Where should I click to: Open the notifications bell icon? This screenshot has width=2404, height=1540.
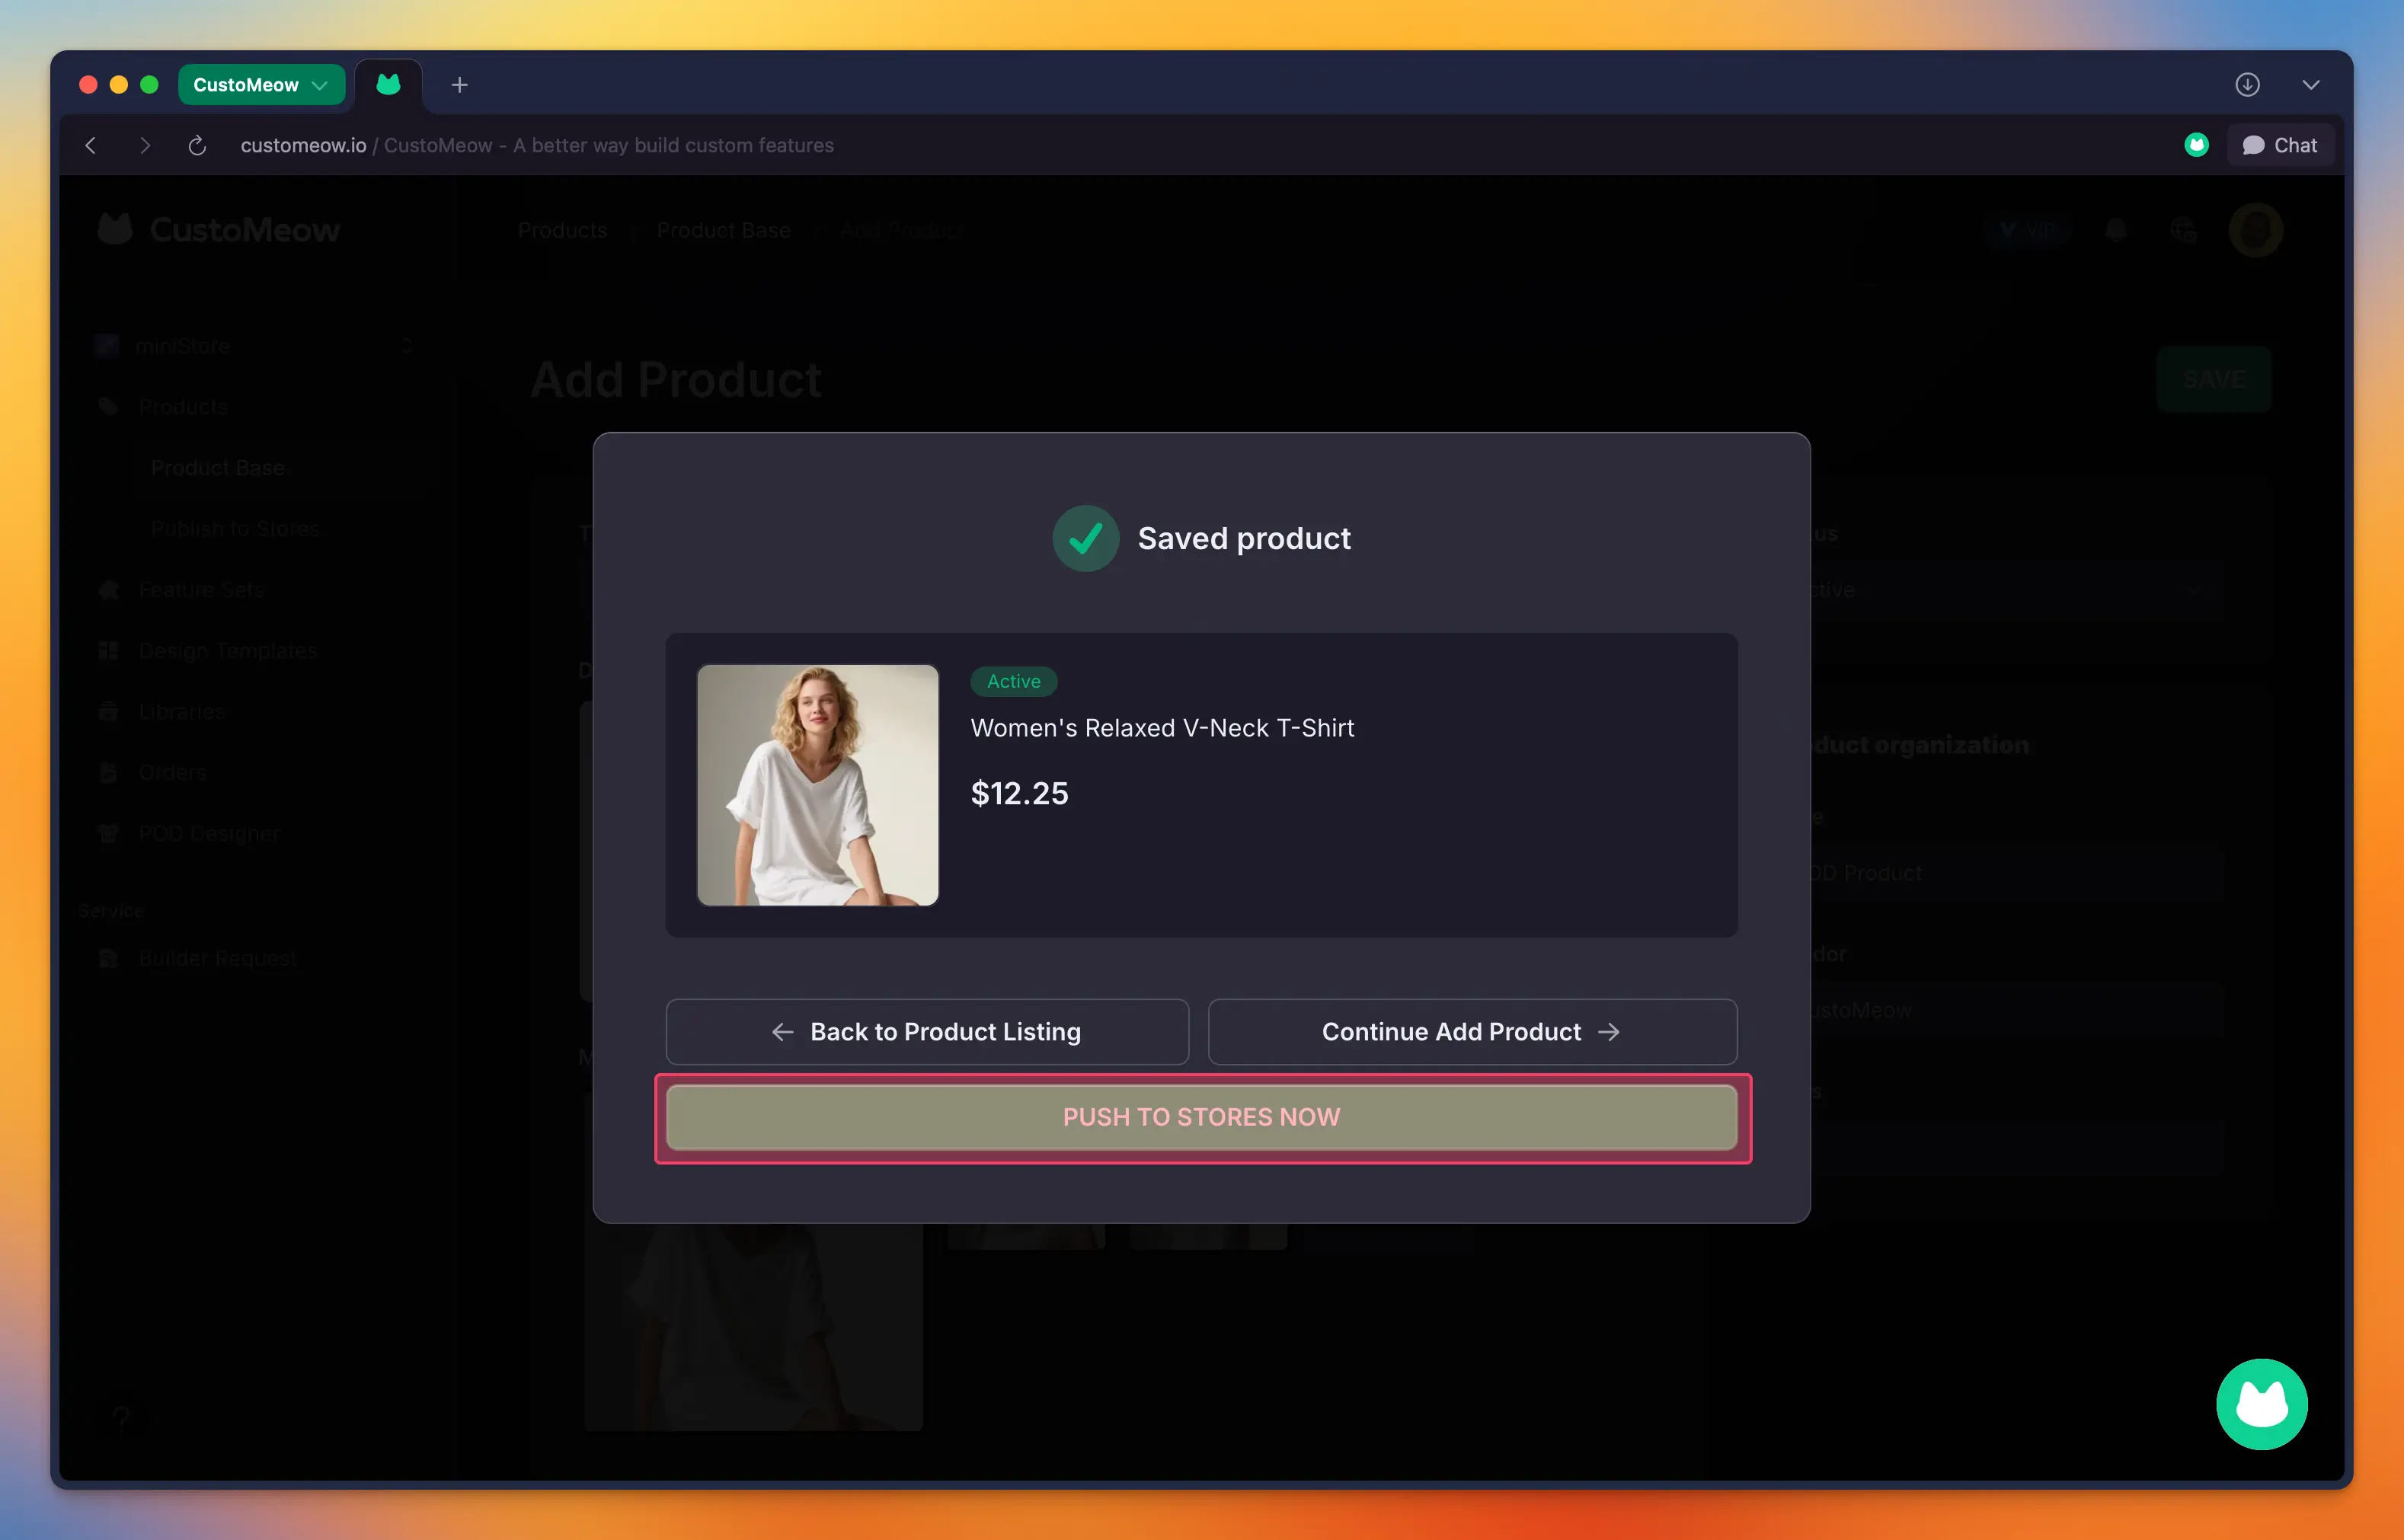click(2115, 230)
